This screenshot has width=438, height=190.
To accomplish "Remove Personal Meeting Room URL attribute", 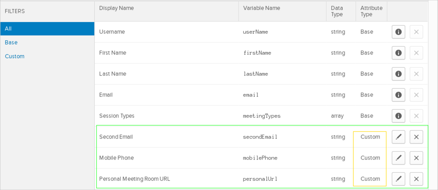I will point(416,179).
